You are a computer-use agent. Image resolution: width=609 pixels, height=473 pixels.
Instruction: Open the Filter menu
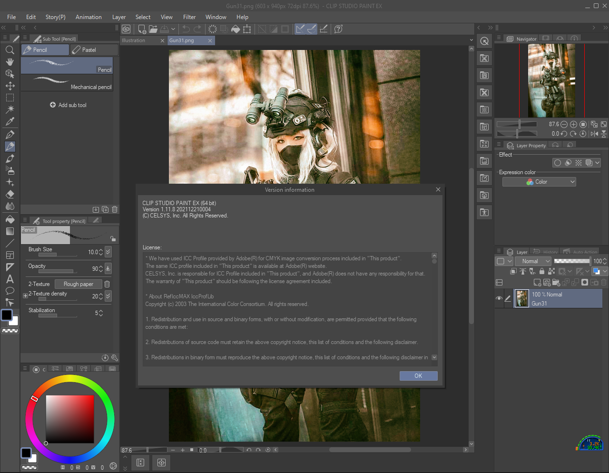point(189,17)
